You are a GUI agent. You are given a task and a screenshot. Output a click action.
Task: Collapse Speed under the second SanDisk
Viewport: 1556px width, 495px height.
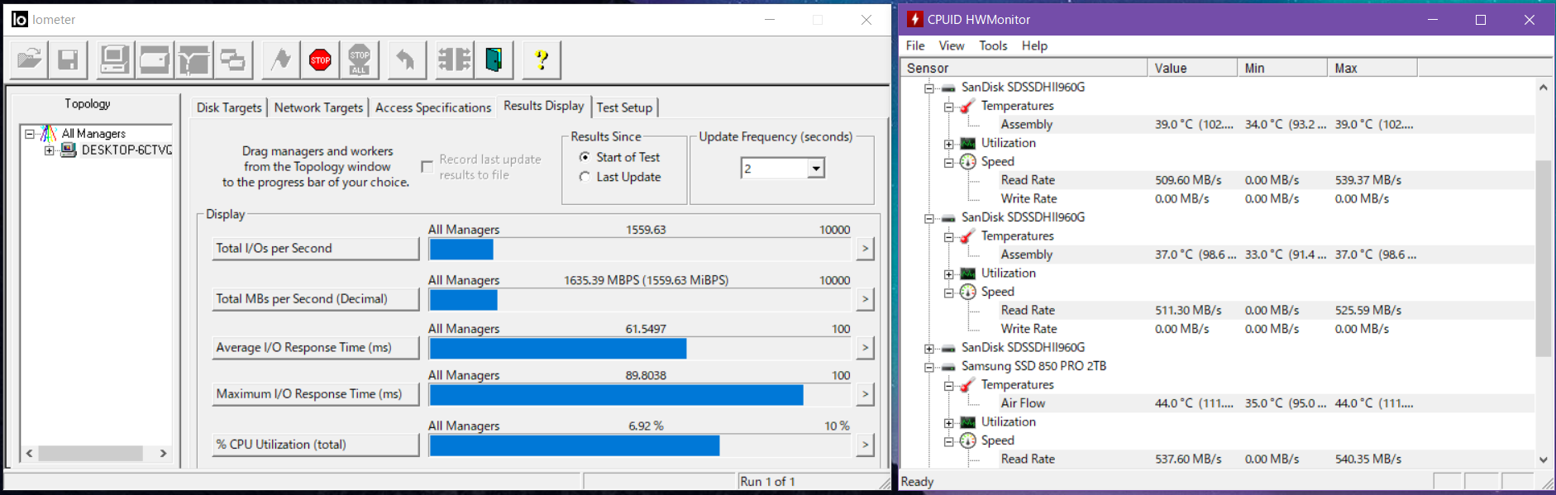[949, 293]
